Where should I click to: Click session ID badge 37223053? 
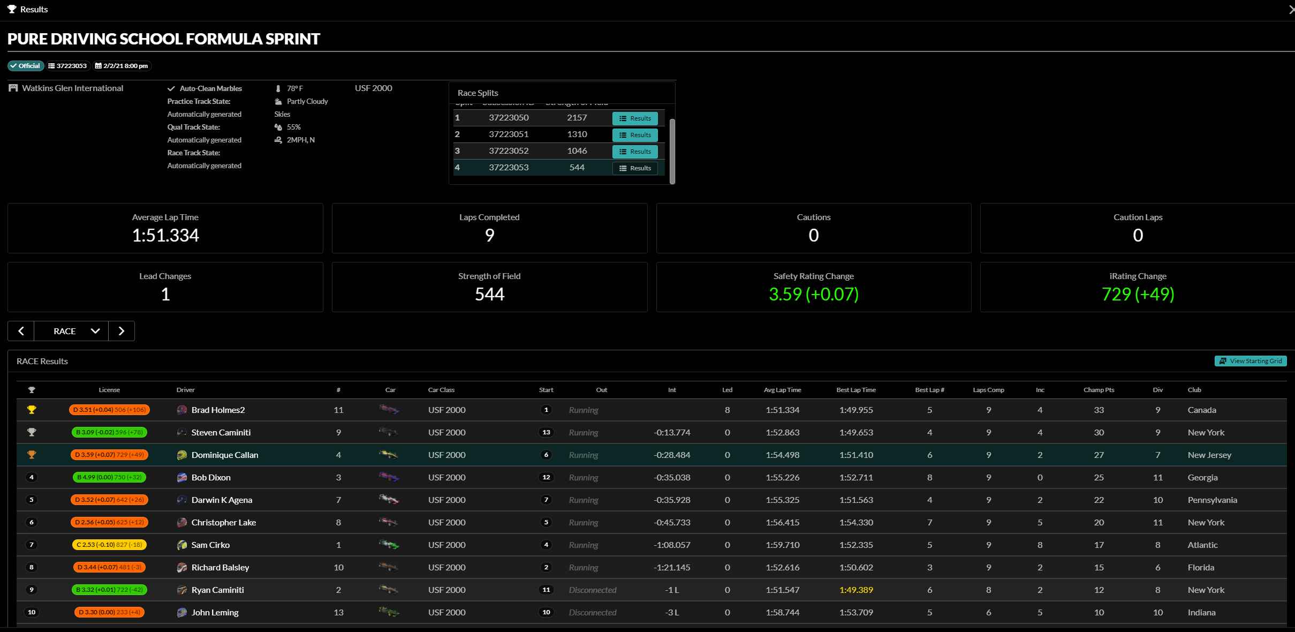67,66
